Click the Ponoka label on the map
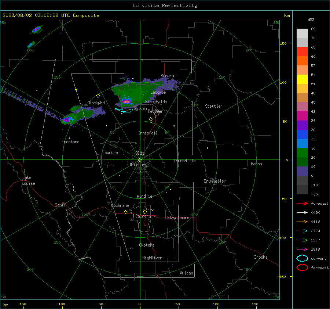This screenshot has height=309, width=330. (x=167, y=76)
